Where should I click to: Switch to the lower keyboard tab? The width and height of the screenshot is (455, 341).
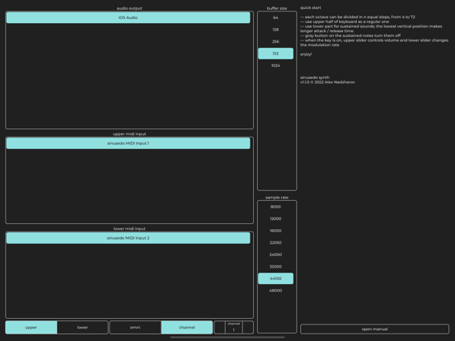[82, 327]
